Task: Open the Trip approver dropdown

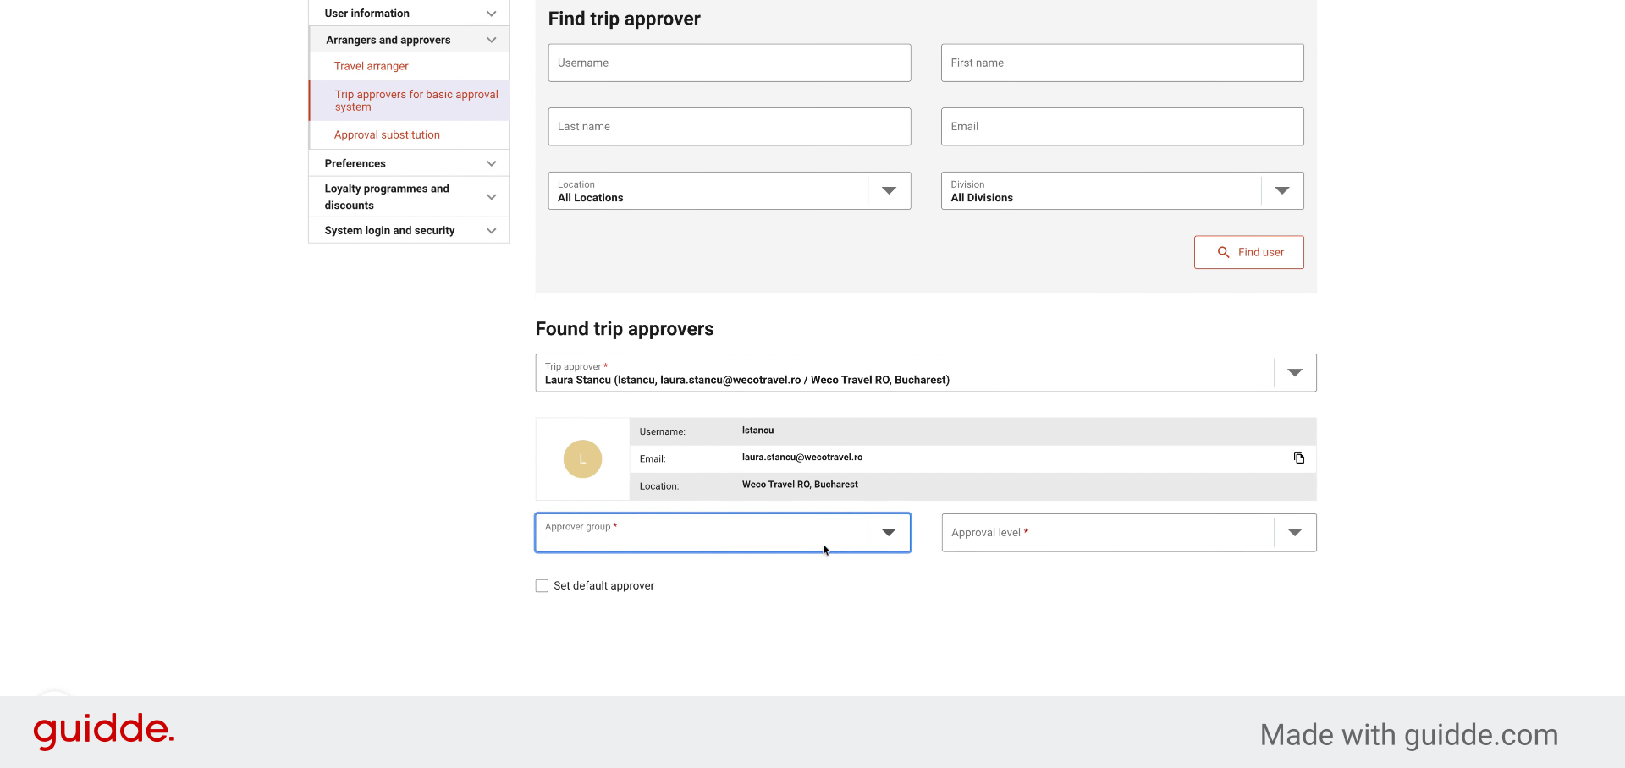Action: 926,373
